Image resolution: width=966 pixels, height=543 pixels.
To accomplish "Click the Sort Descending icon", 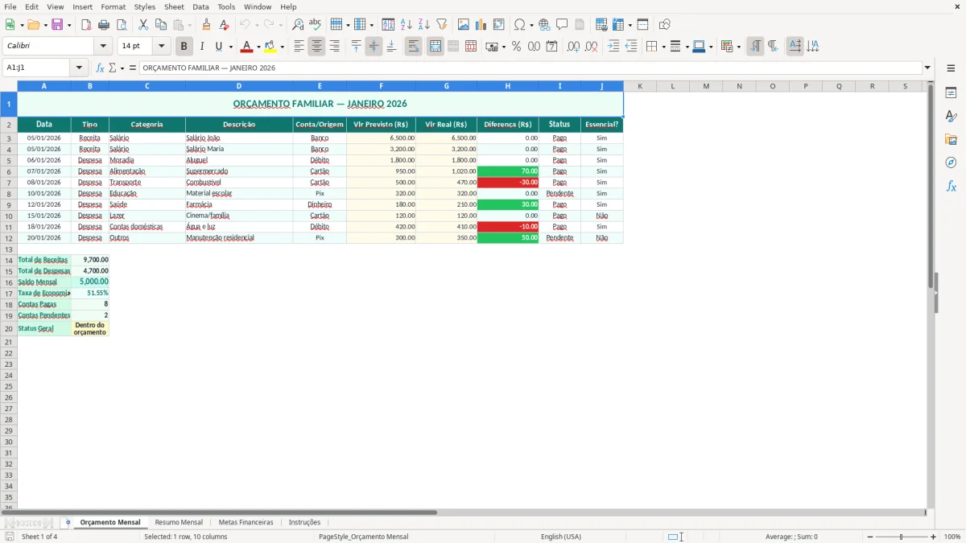I will pyautogui.click(x=424, y=25).
